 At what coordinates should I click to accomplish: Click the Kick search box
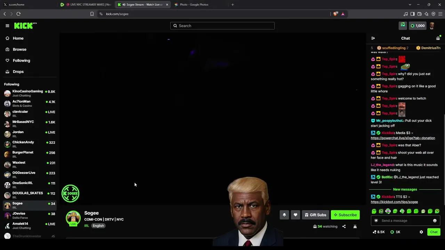tap(222, 26)
